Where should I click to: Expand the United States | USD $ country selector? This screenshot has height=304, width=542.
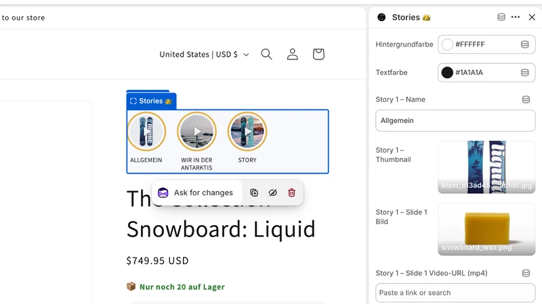pos(204,55)
